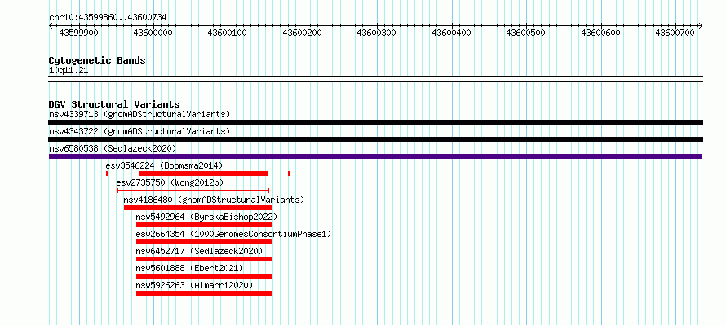
Task: Click ruler position 43600100
Action: pyautogui.click(x=228, y=33)
